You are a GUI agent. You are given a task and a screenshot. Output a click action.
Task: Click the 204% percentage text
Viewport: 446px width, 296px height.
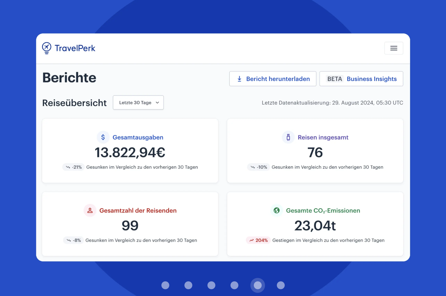[x=261, y=240]
